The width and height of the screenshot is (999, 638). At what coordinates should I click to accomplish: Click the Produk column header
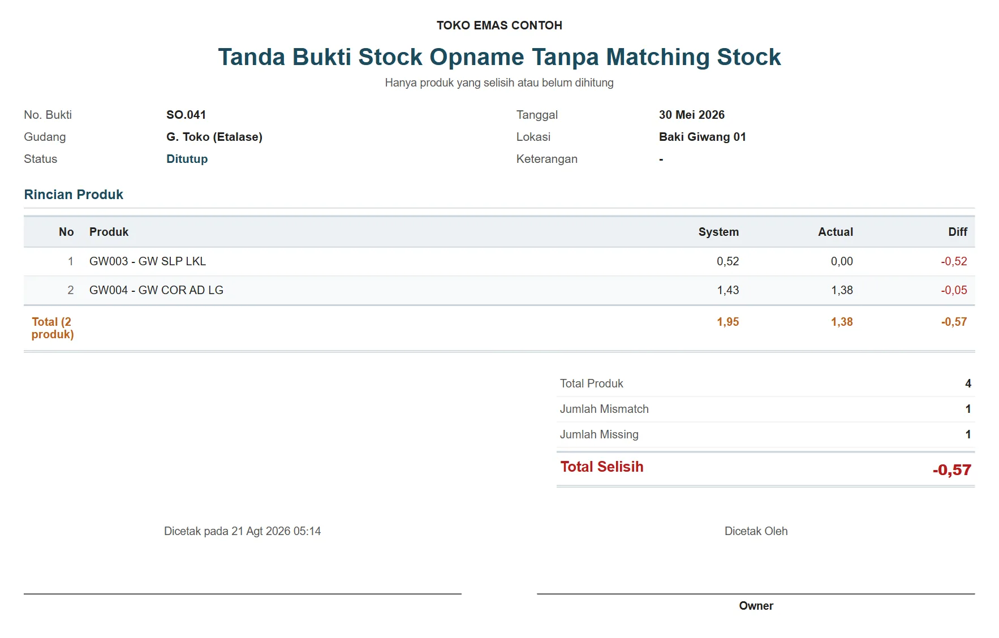point(109,232)
